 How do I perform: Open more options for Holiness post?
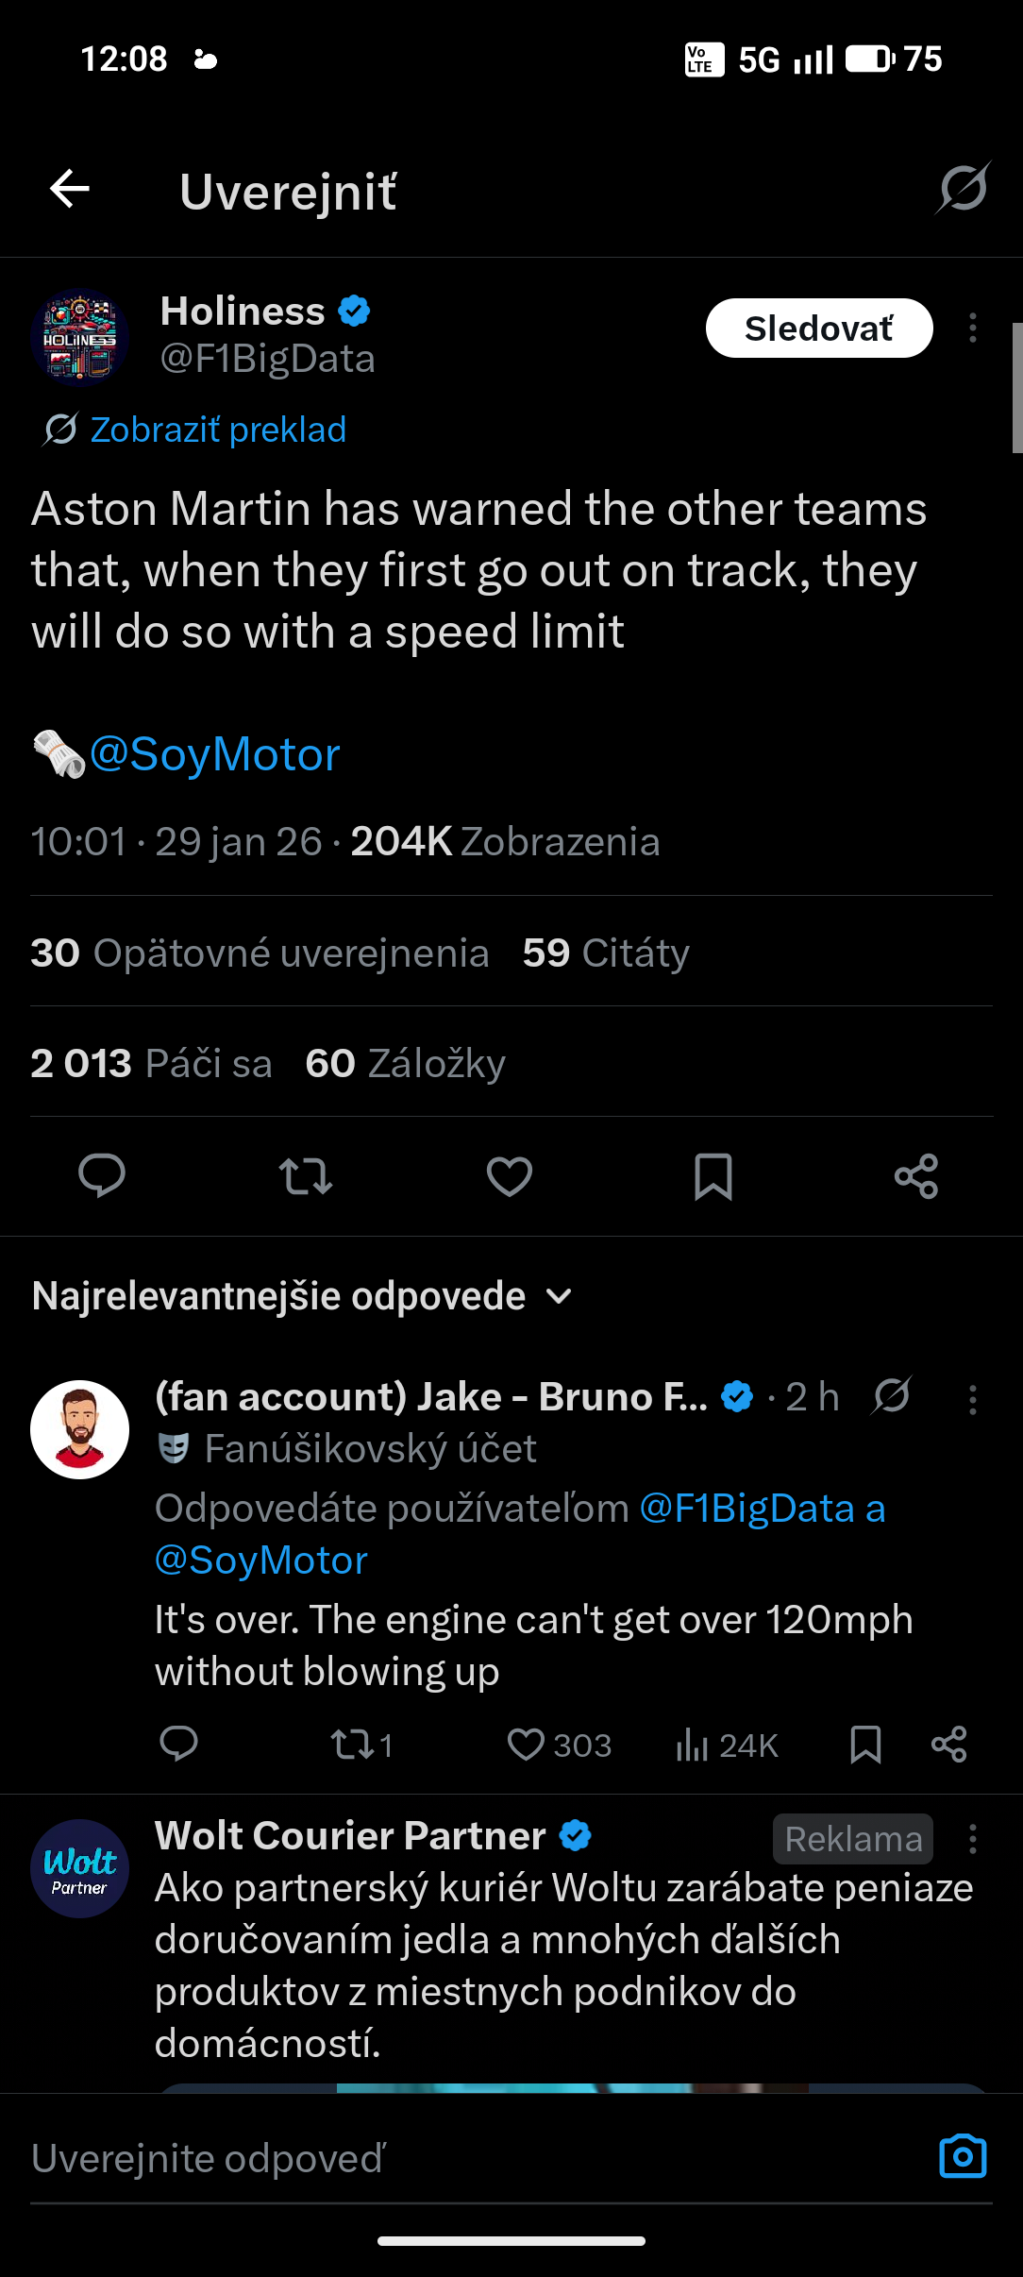(972, 329)
